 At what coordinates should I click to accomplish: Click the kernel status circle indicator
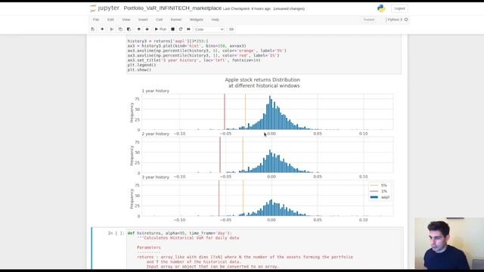(406, 20)
